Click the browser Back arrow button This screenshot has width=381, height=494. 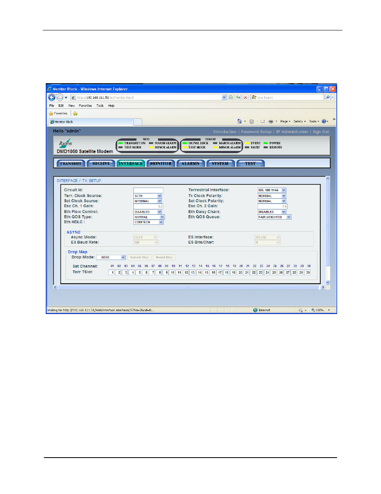(52, 97)
